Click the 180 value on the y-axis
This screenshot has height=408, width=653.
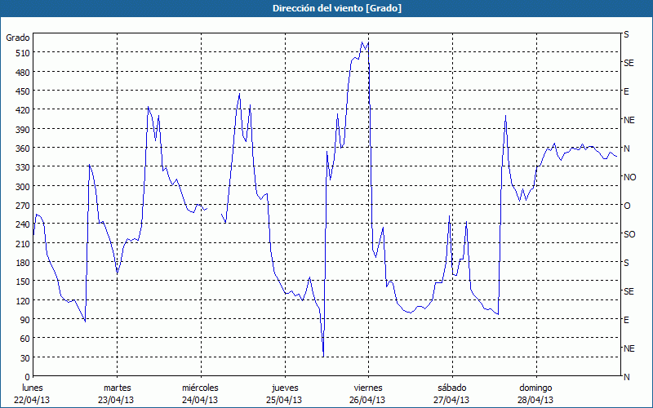[x=22, y=263]
